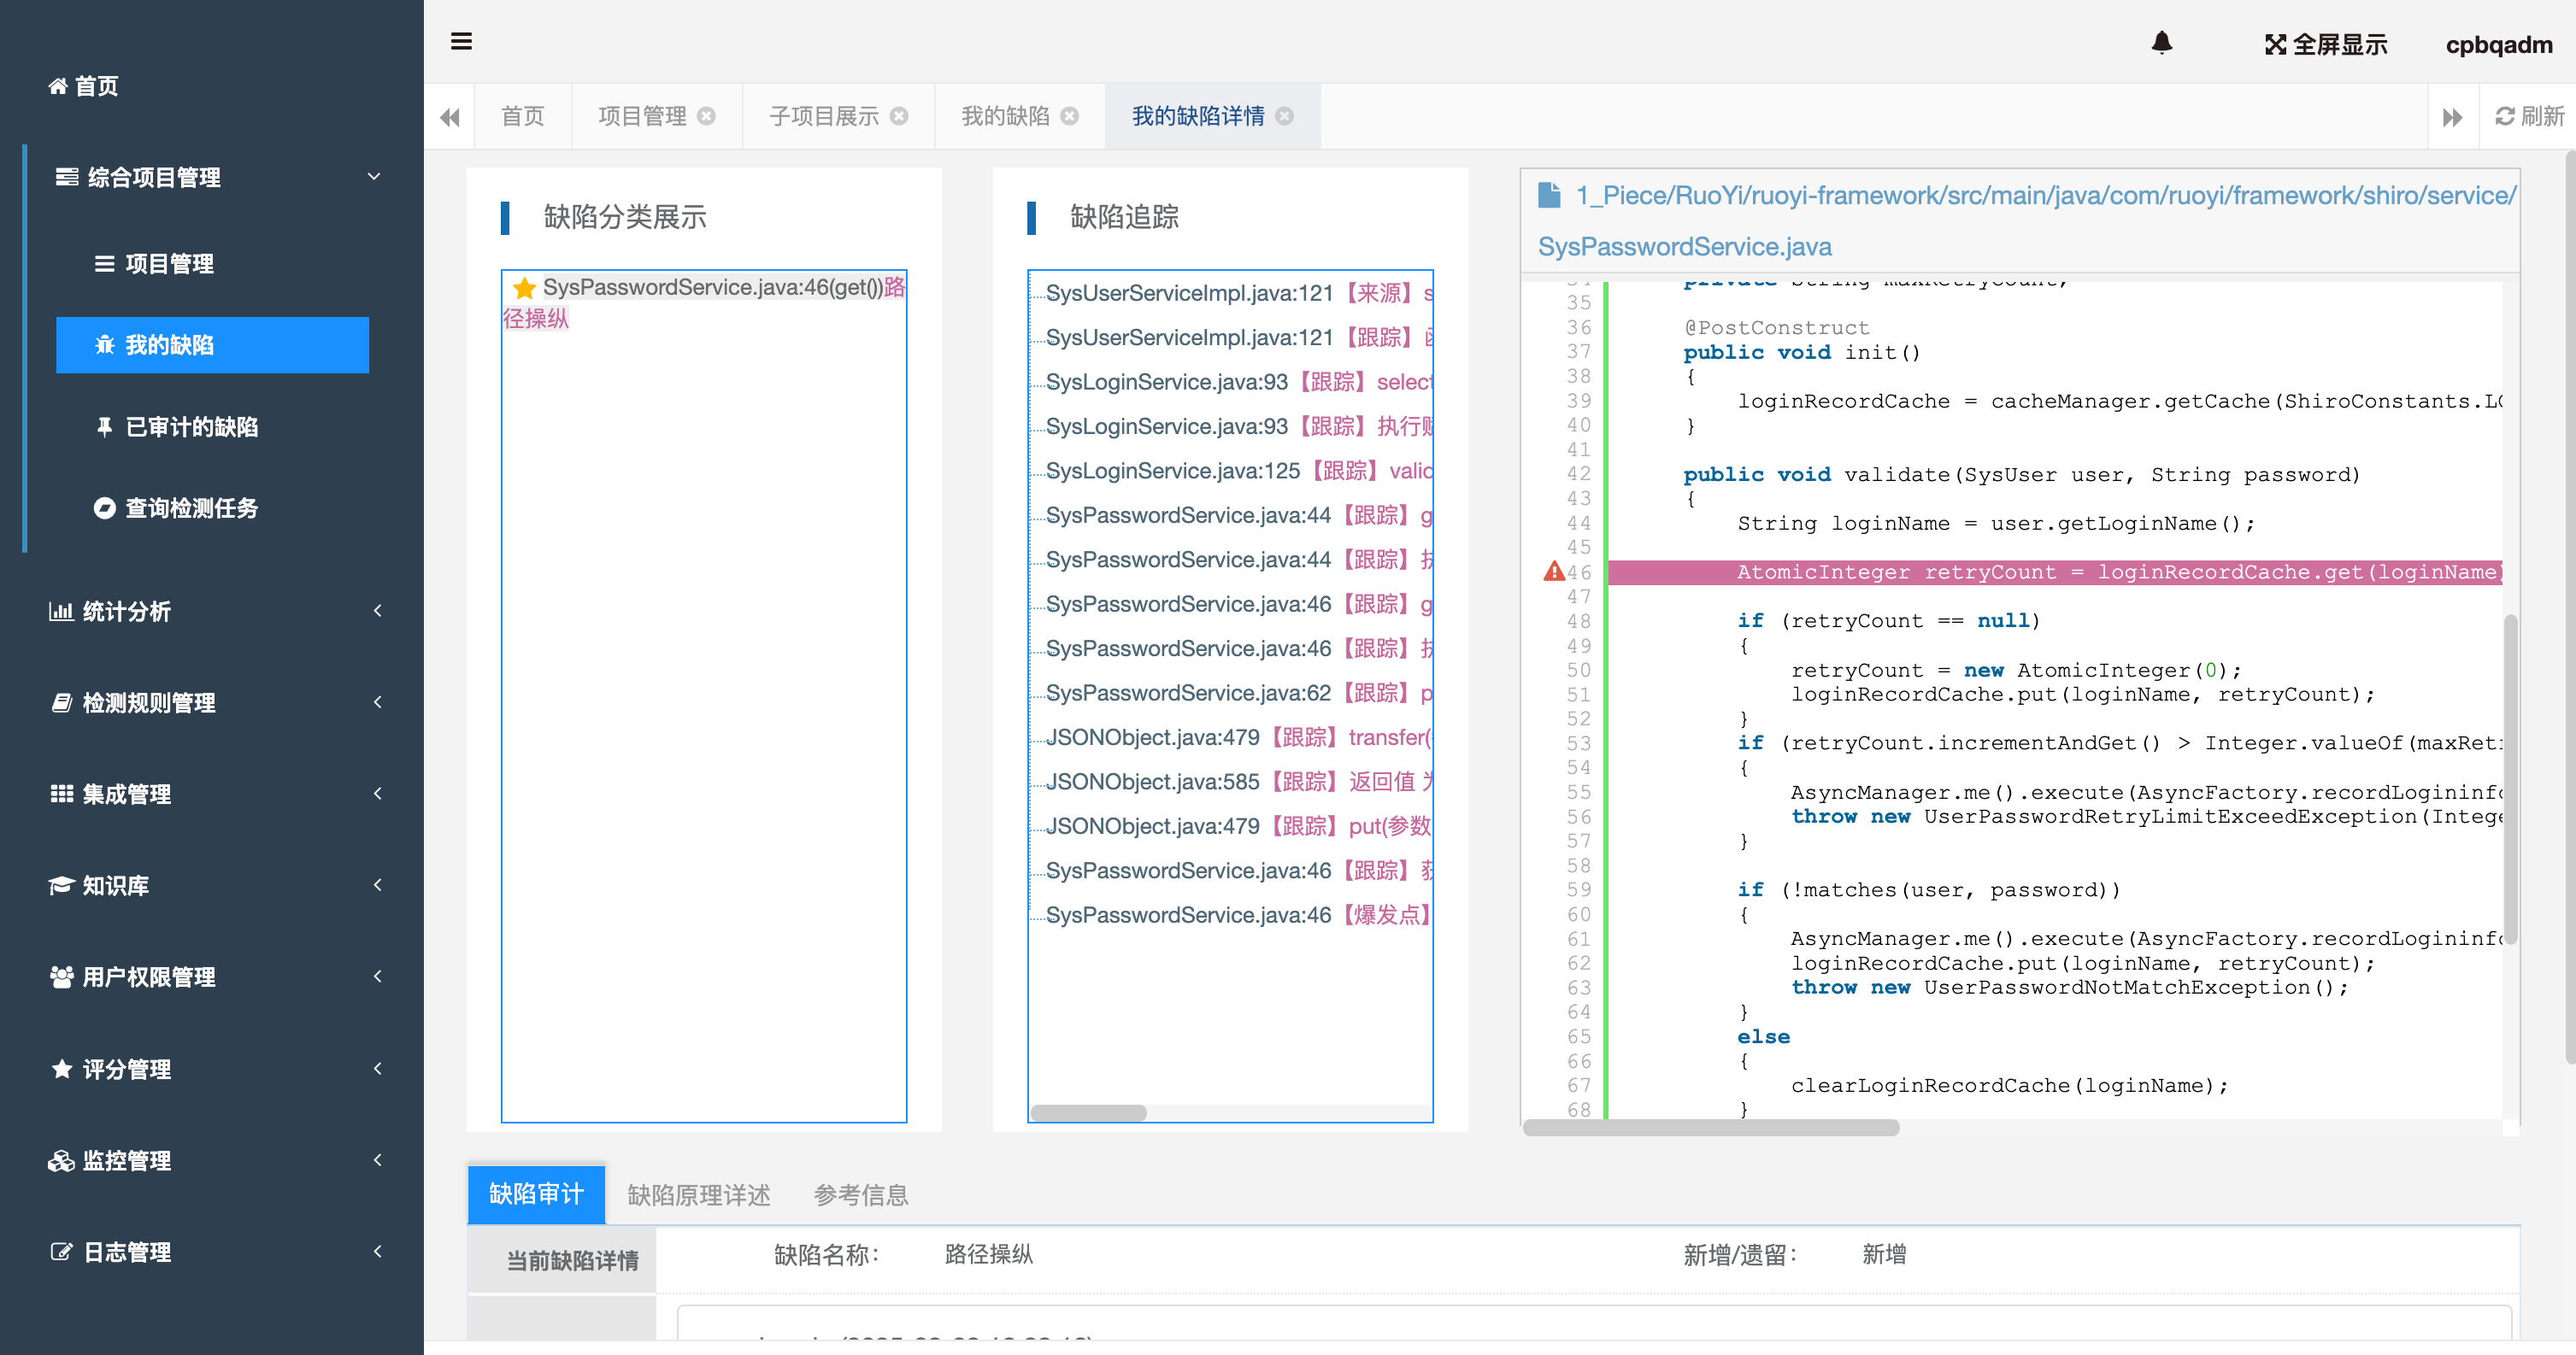Screen dimensions: 2576x1355
Task: Switch to the 首页 tab
Action: coord(523,116)
